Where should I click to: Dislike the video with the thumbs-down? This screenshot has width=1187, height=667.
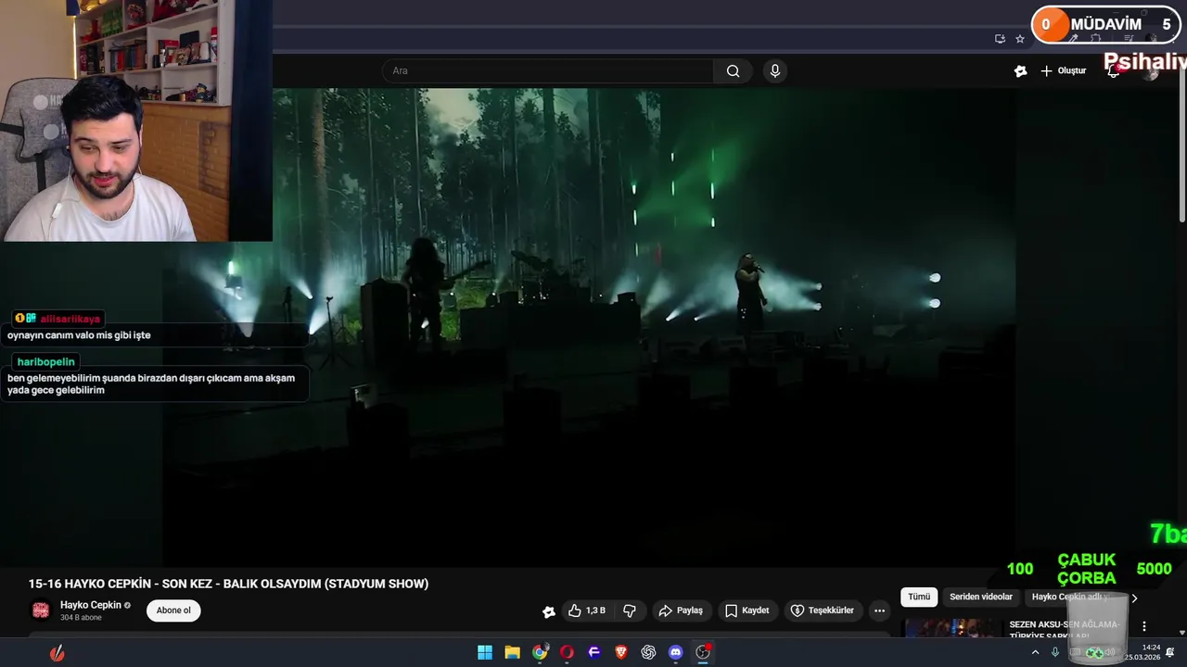[630, 610]
